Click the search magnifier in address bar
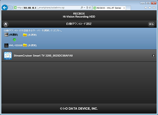 tap(82, 8)
